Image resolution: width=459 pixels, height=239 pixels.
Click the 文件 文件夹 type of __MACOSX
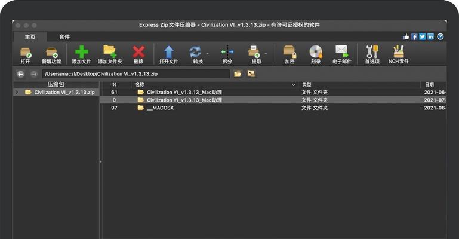(x=315, y=108)
